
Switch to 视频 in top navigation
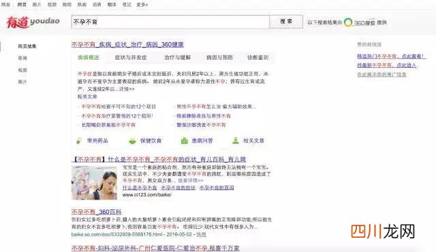[52, 5]
